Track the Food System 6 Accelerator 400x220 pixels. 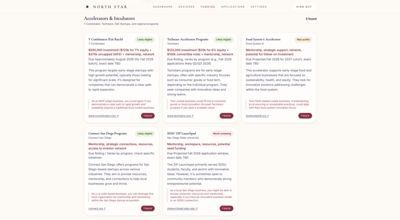point(305,116)
